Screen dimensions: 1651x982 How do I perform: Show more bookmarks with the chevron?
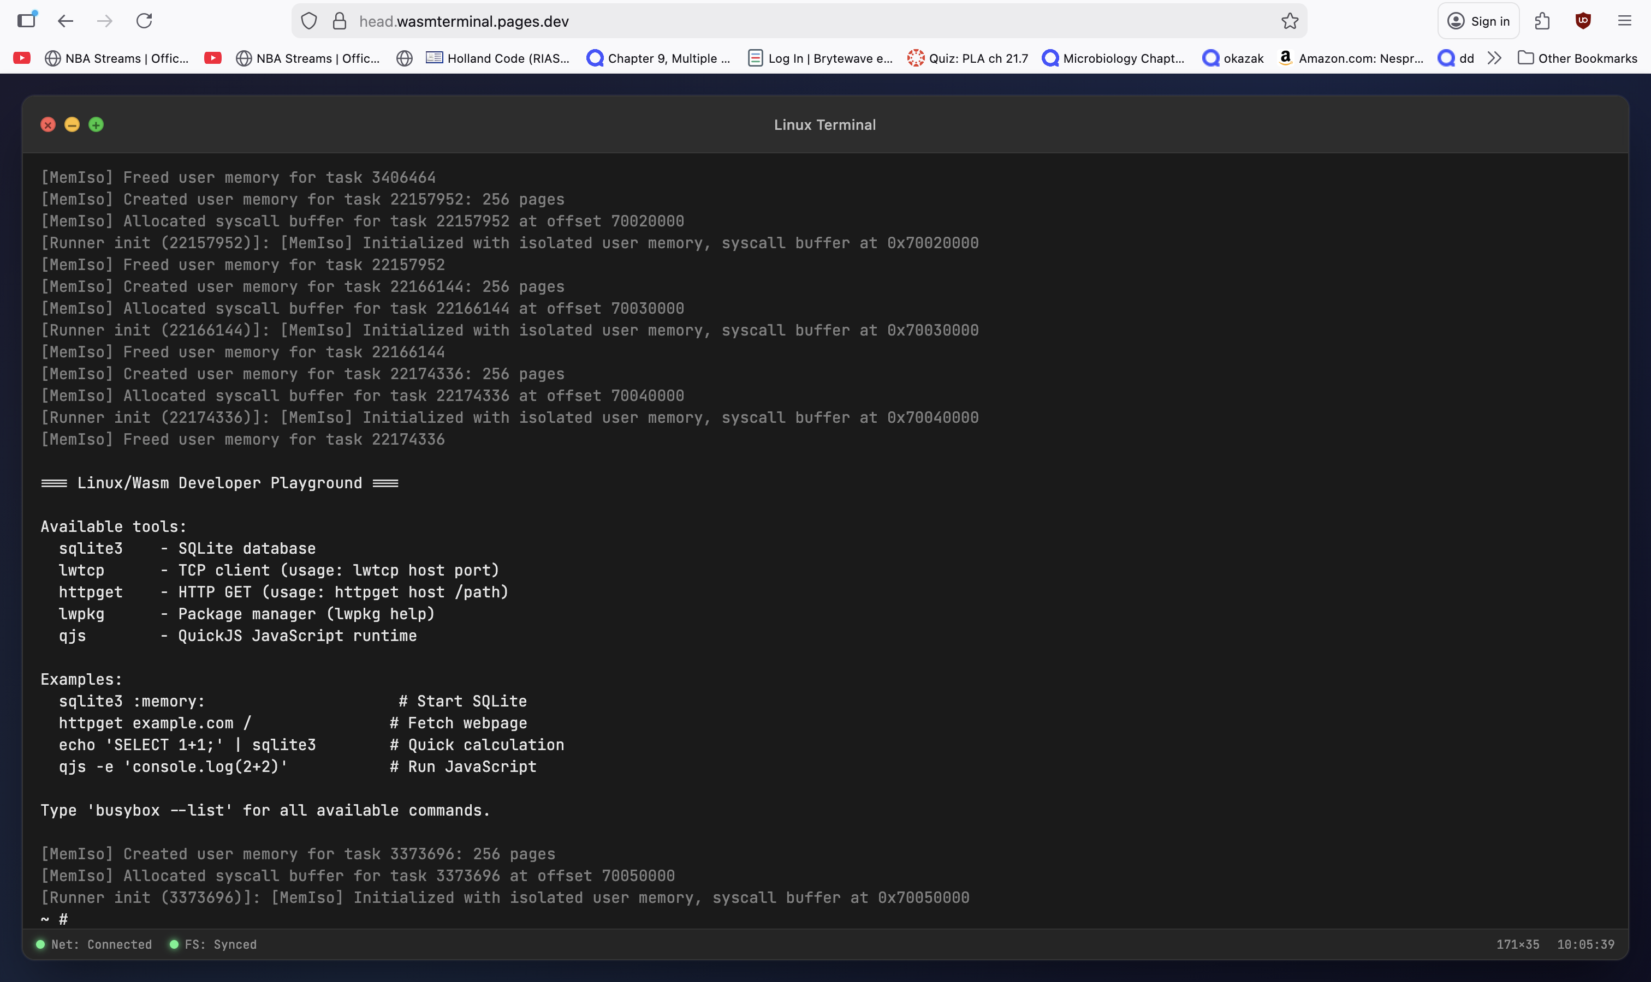(x=1494, y=58)
